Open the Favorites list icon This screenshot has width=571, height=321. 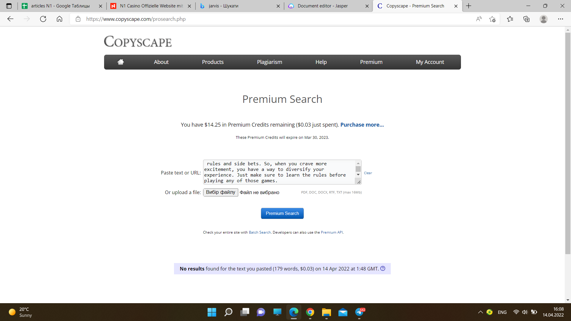pyautogui.click(x=510, y=19)
